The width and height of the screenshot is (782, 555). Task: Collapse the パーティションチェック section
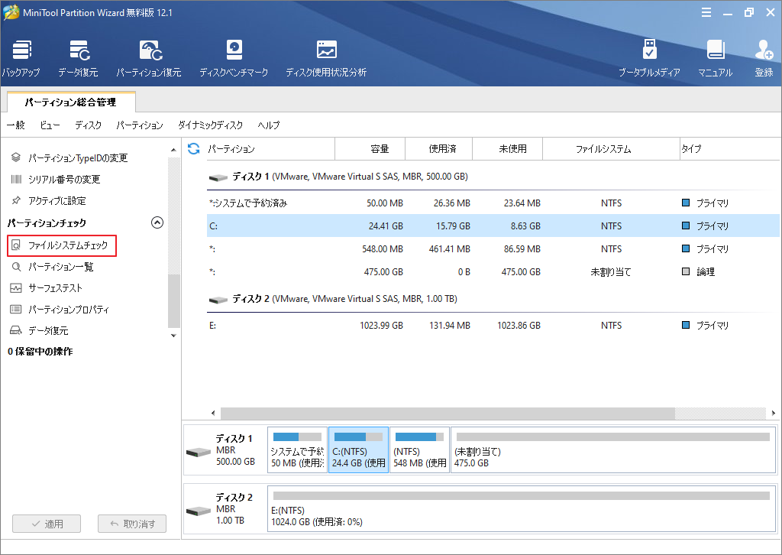[157, 223]
